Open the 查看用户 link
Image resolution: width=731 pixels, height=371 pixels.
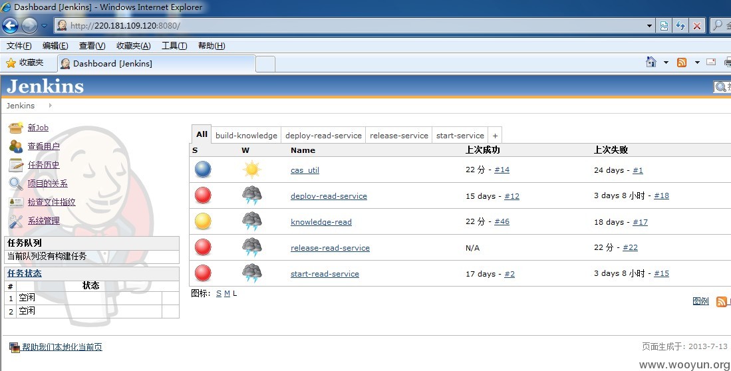tap(43, 146)
